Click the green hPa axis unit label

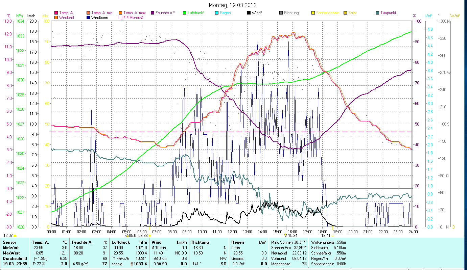point(20,16)
